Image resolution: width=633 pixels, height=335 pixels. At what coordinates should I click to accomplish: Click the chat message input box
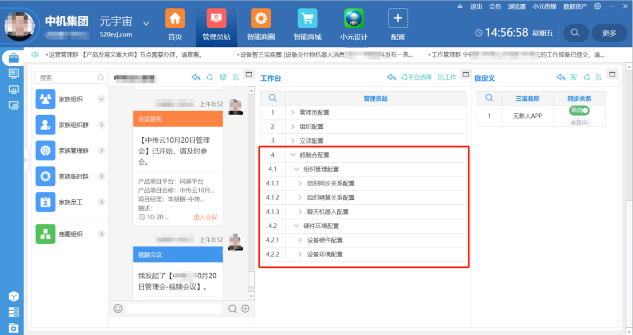tap(173, 309)
